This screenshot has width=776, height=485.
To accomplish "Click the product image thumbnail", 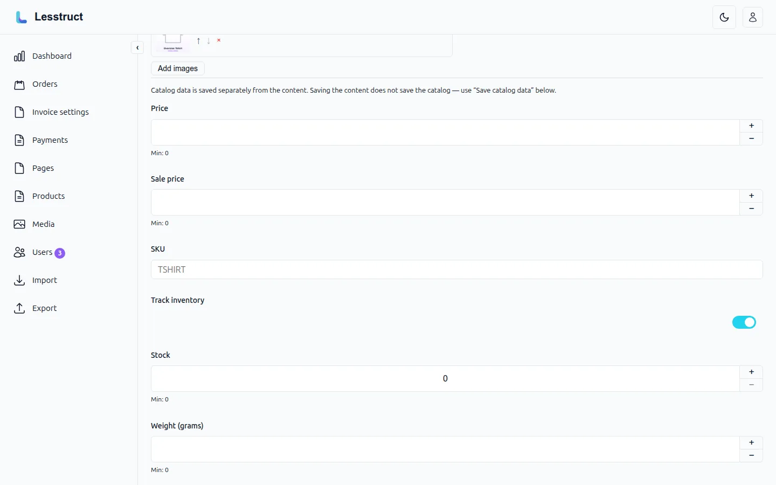I will point(173,43).
